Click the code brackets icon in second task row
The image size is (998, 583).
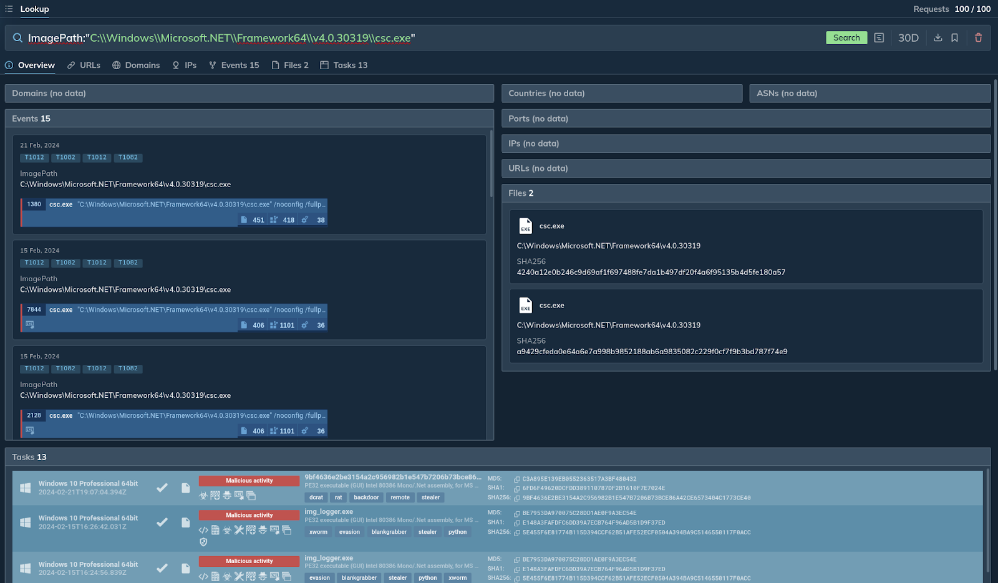click(203, 530)
